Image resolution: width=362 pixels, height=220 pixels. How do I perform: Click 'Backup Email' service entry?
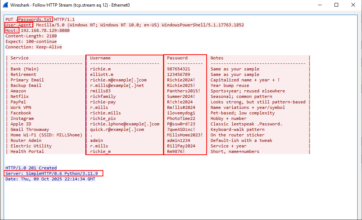(x=26, y=85)
